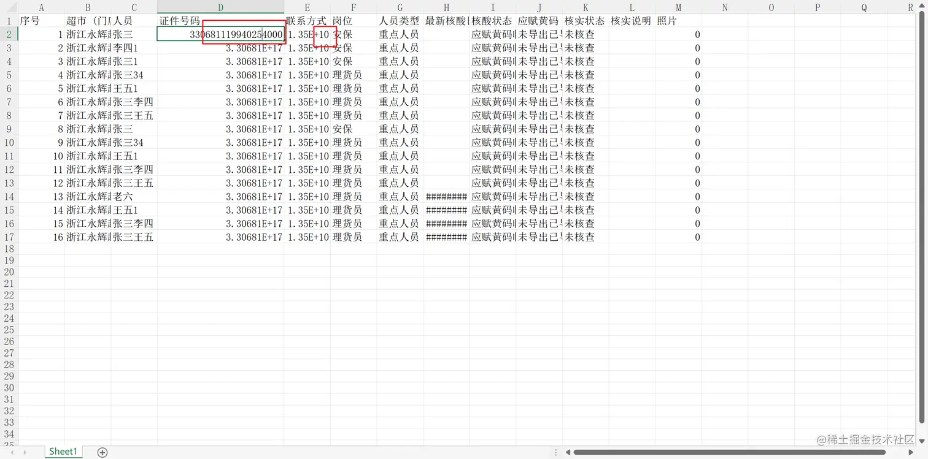Click the 人员 header cell
This screenshot has height=459, width=928.
point(134,21)
